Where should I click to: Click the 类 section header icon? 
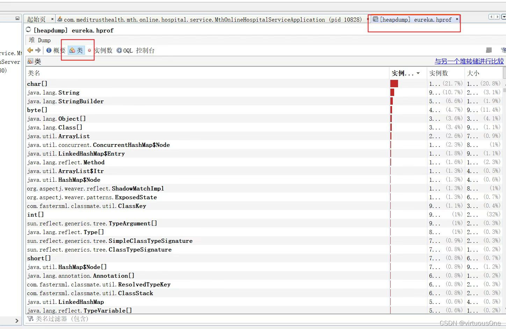[30, 61]
